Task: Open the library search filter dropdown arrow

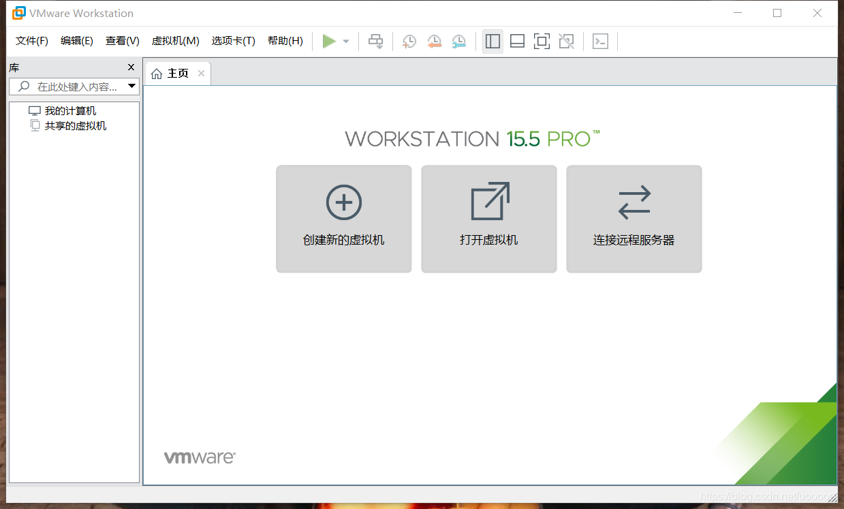Action: [x=132, y=87]
